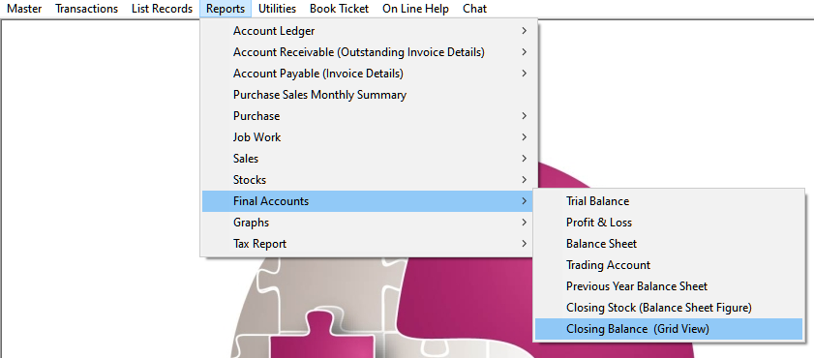This screenshot has width=814, height=358.
Task: Open the List Records menu
Action: [162, 9]
